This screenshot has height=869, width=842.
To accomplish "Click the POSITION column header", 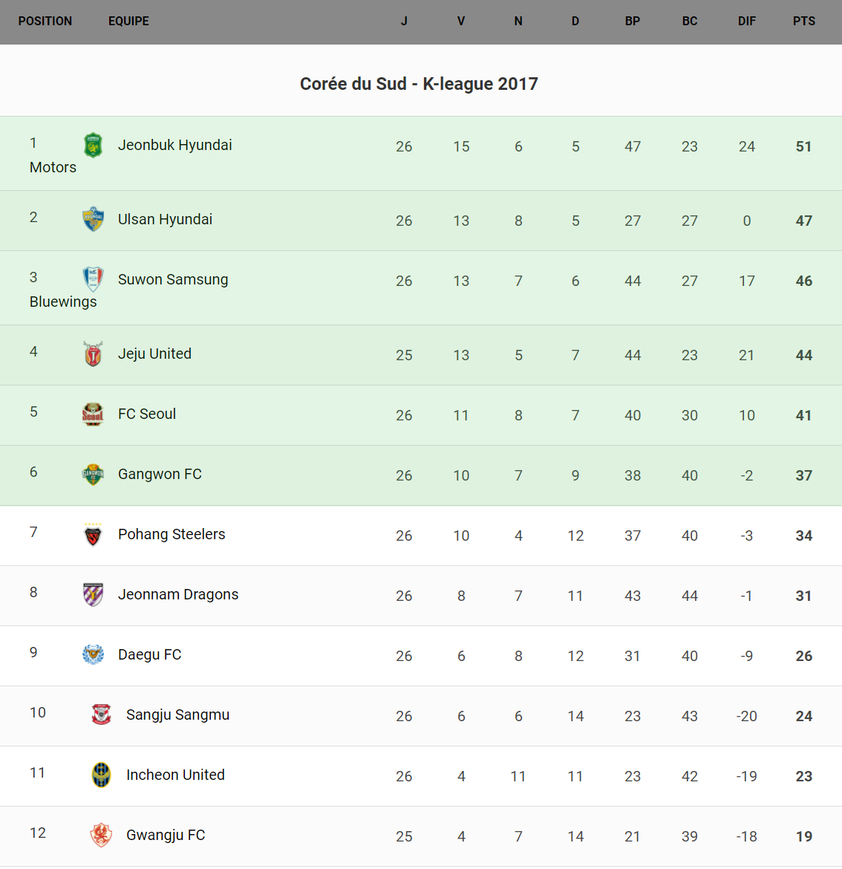I will tap(45, 21).
